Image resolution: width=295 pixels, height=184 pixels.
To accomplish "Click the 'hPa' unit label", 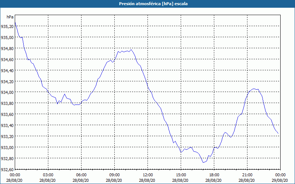I will (x=10, y=17).
